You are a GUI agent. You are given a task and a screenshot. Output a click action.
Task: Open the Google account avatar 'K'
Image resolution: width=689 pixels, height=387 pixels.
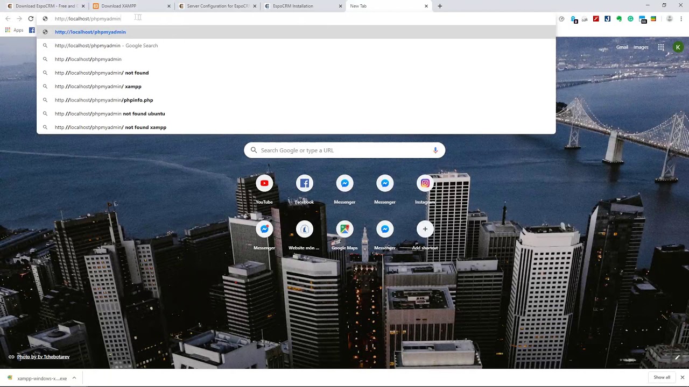pos(678,47)
